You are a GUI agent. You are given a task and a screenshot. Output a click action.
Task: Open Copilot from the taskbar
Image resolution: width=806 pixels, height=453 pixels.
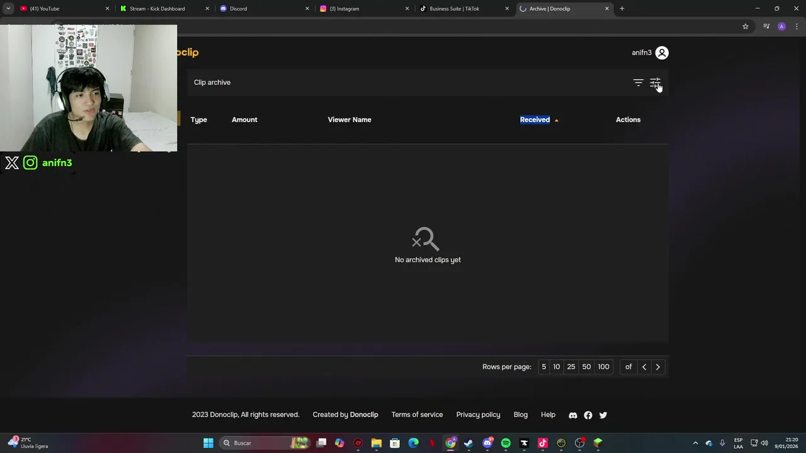coord(339,443)
